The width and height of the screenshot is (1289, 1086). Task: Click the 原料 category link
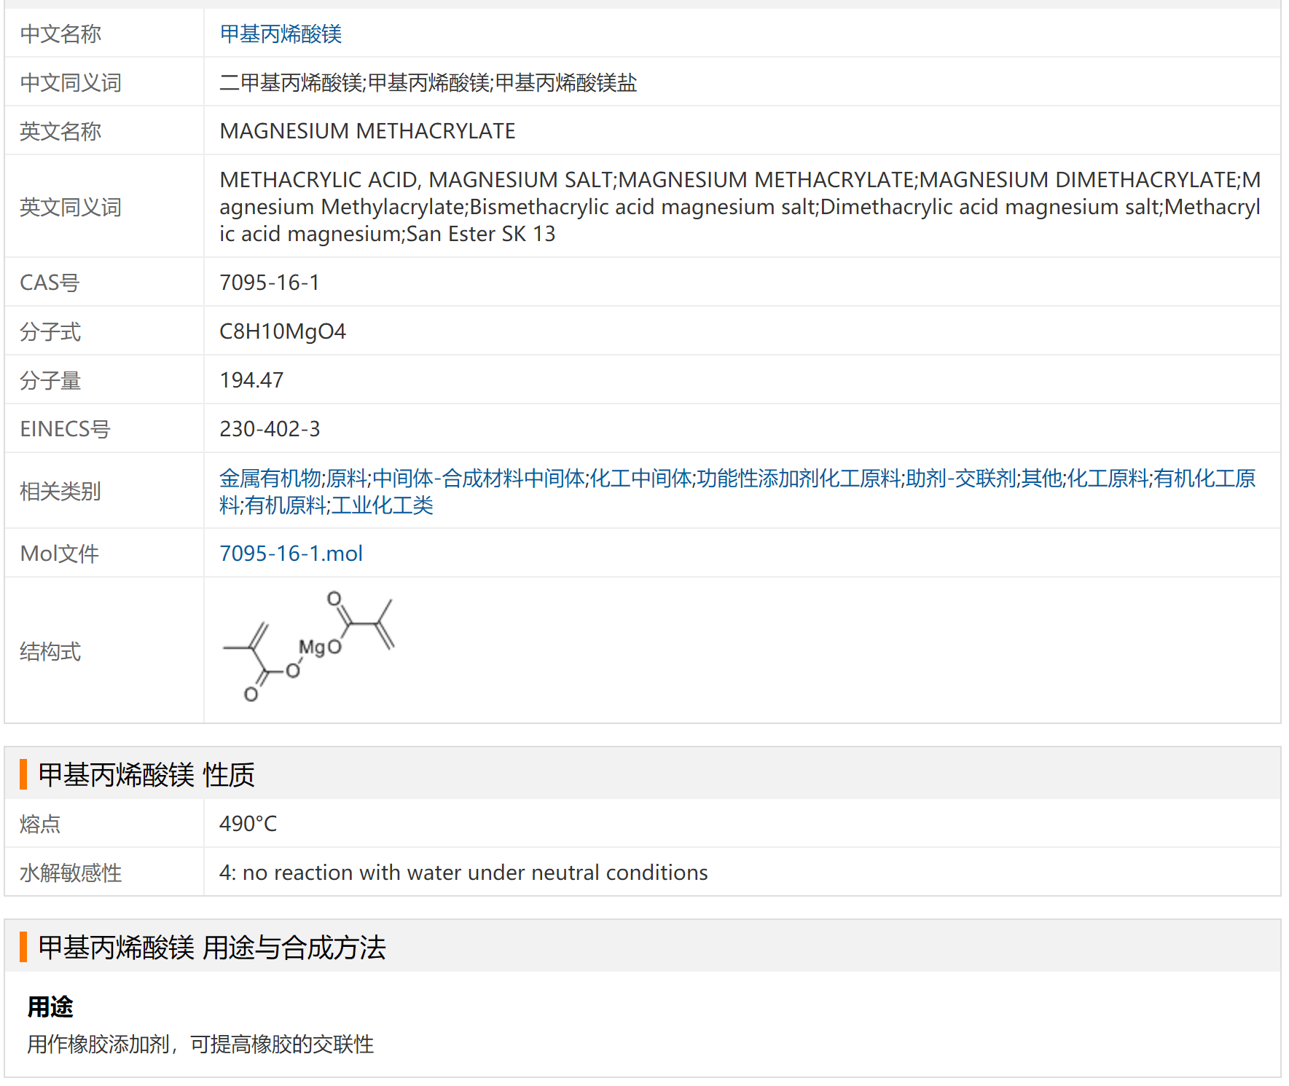[x=346, y=479]
